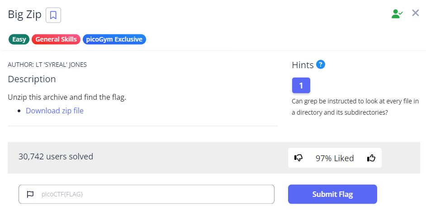Select the General Skills category tag

(56, 39)
